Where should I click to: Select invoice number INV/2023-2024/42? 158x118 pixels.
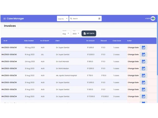(9, 54)
